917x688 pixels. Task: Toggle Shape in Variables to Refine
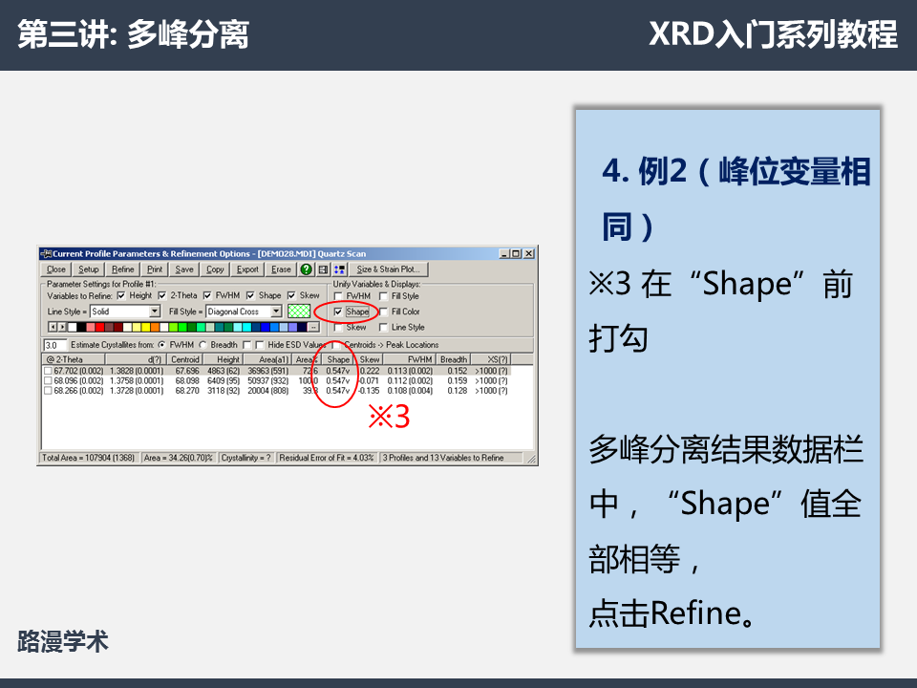(250, 295)
